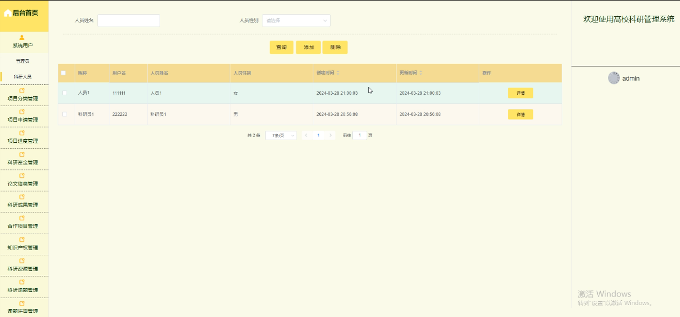Click the icon above 科研资金管理
This screenshot has width=680, height=317.
click(x=22, y=155)
